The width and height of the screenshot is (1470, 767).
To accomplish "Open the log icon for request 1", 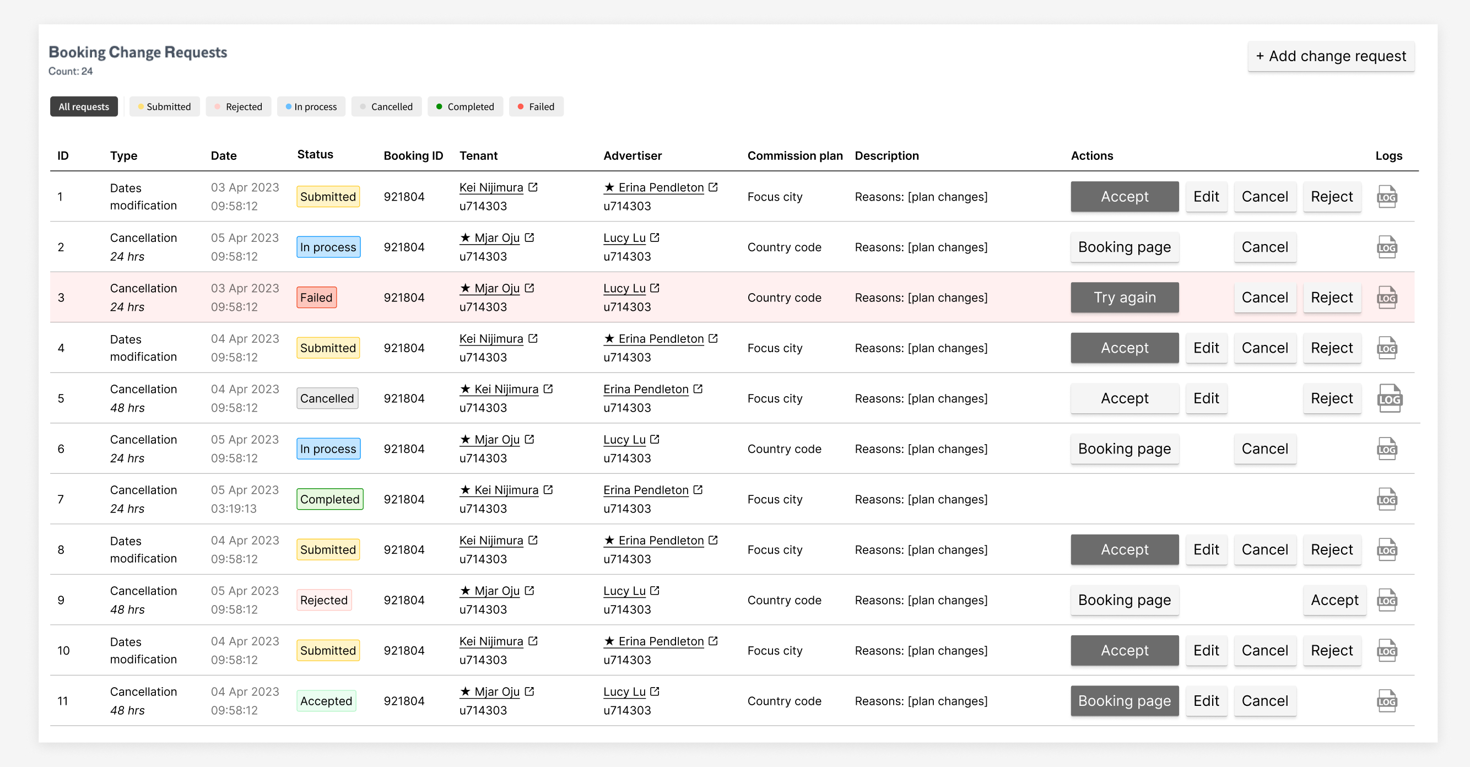I will click(x=1387, y=197).
